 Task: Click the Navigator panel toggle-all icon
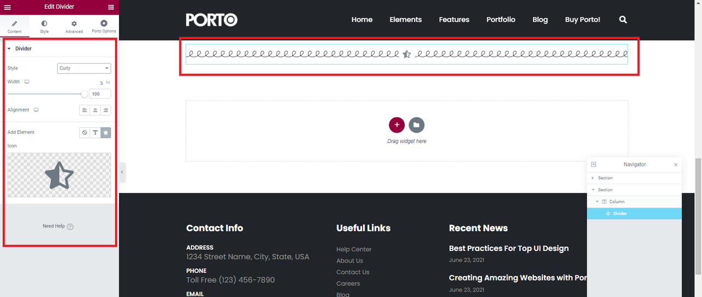pyautogui.click(x=593, y=164)
